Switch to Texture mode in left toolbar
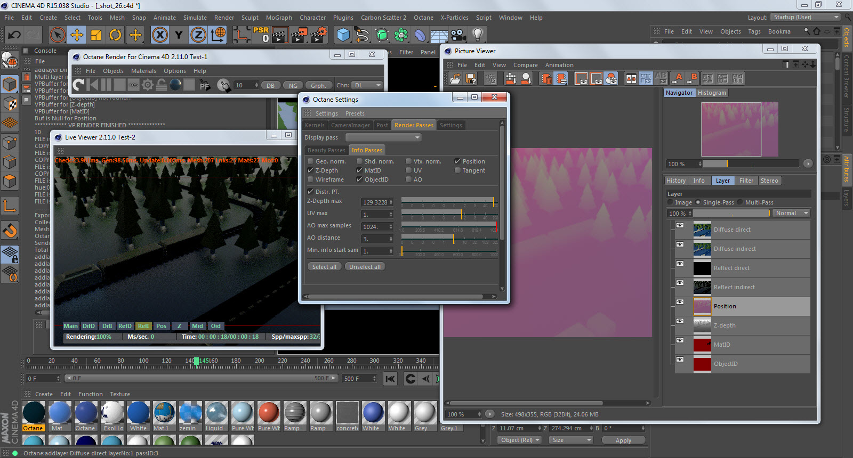Viewport: 853px width, 458px height. (10, 103)
